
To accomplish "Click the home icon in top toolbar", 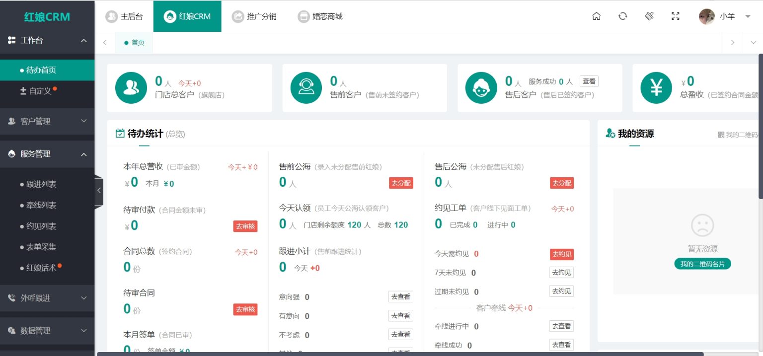I will click(597, 16).
